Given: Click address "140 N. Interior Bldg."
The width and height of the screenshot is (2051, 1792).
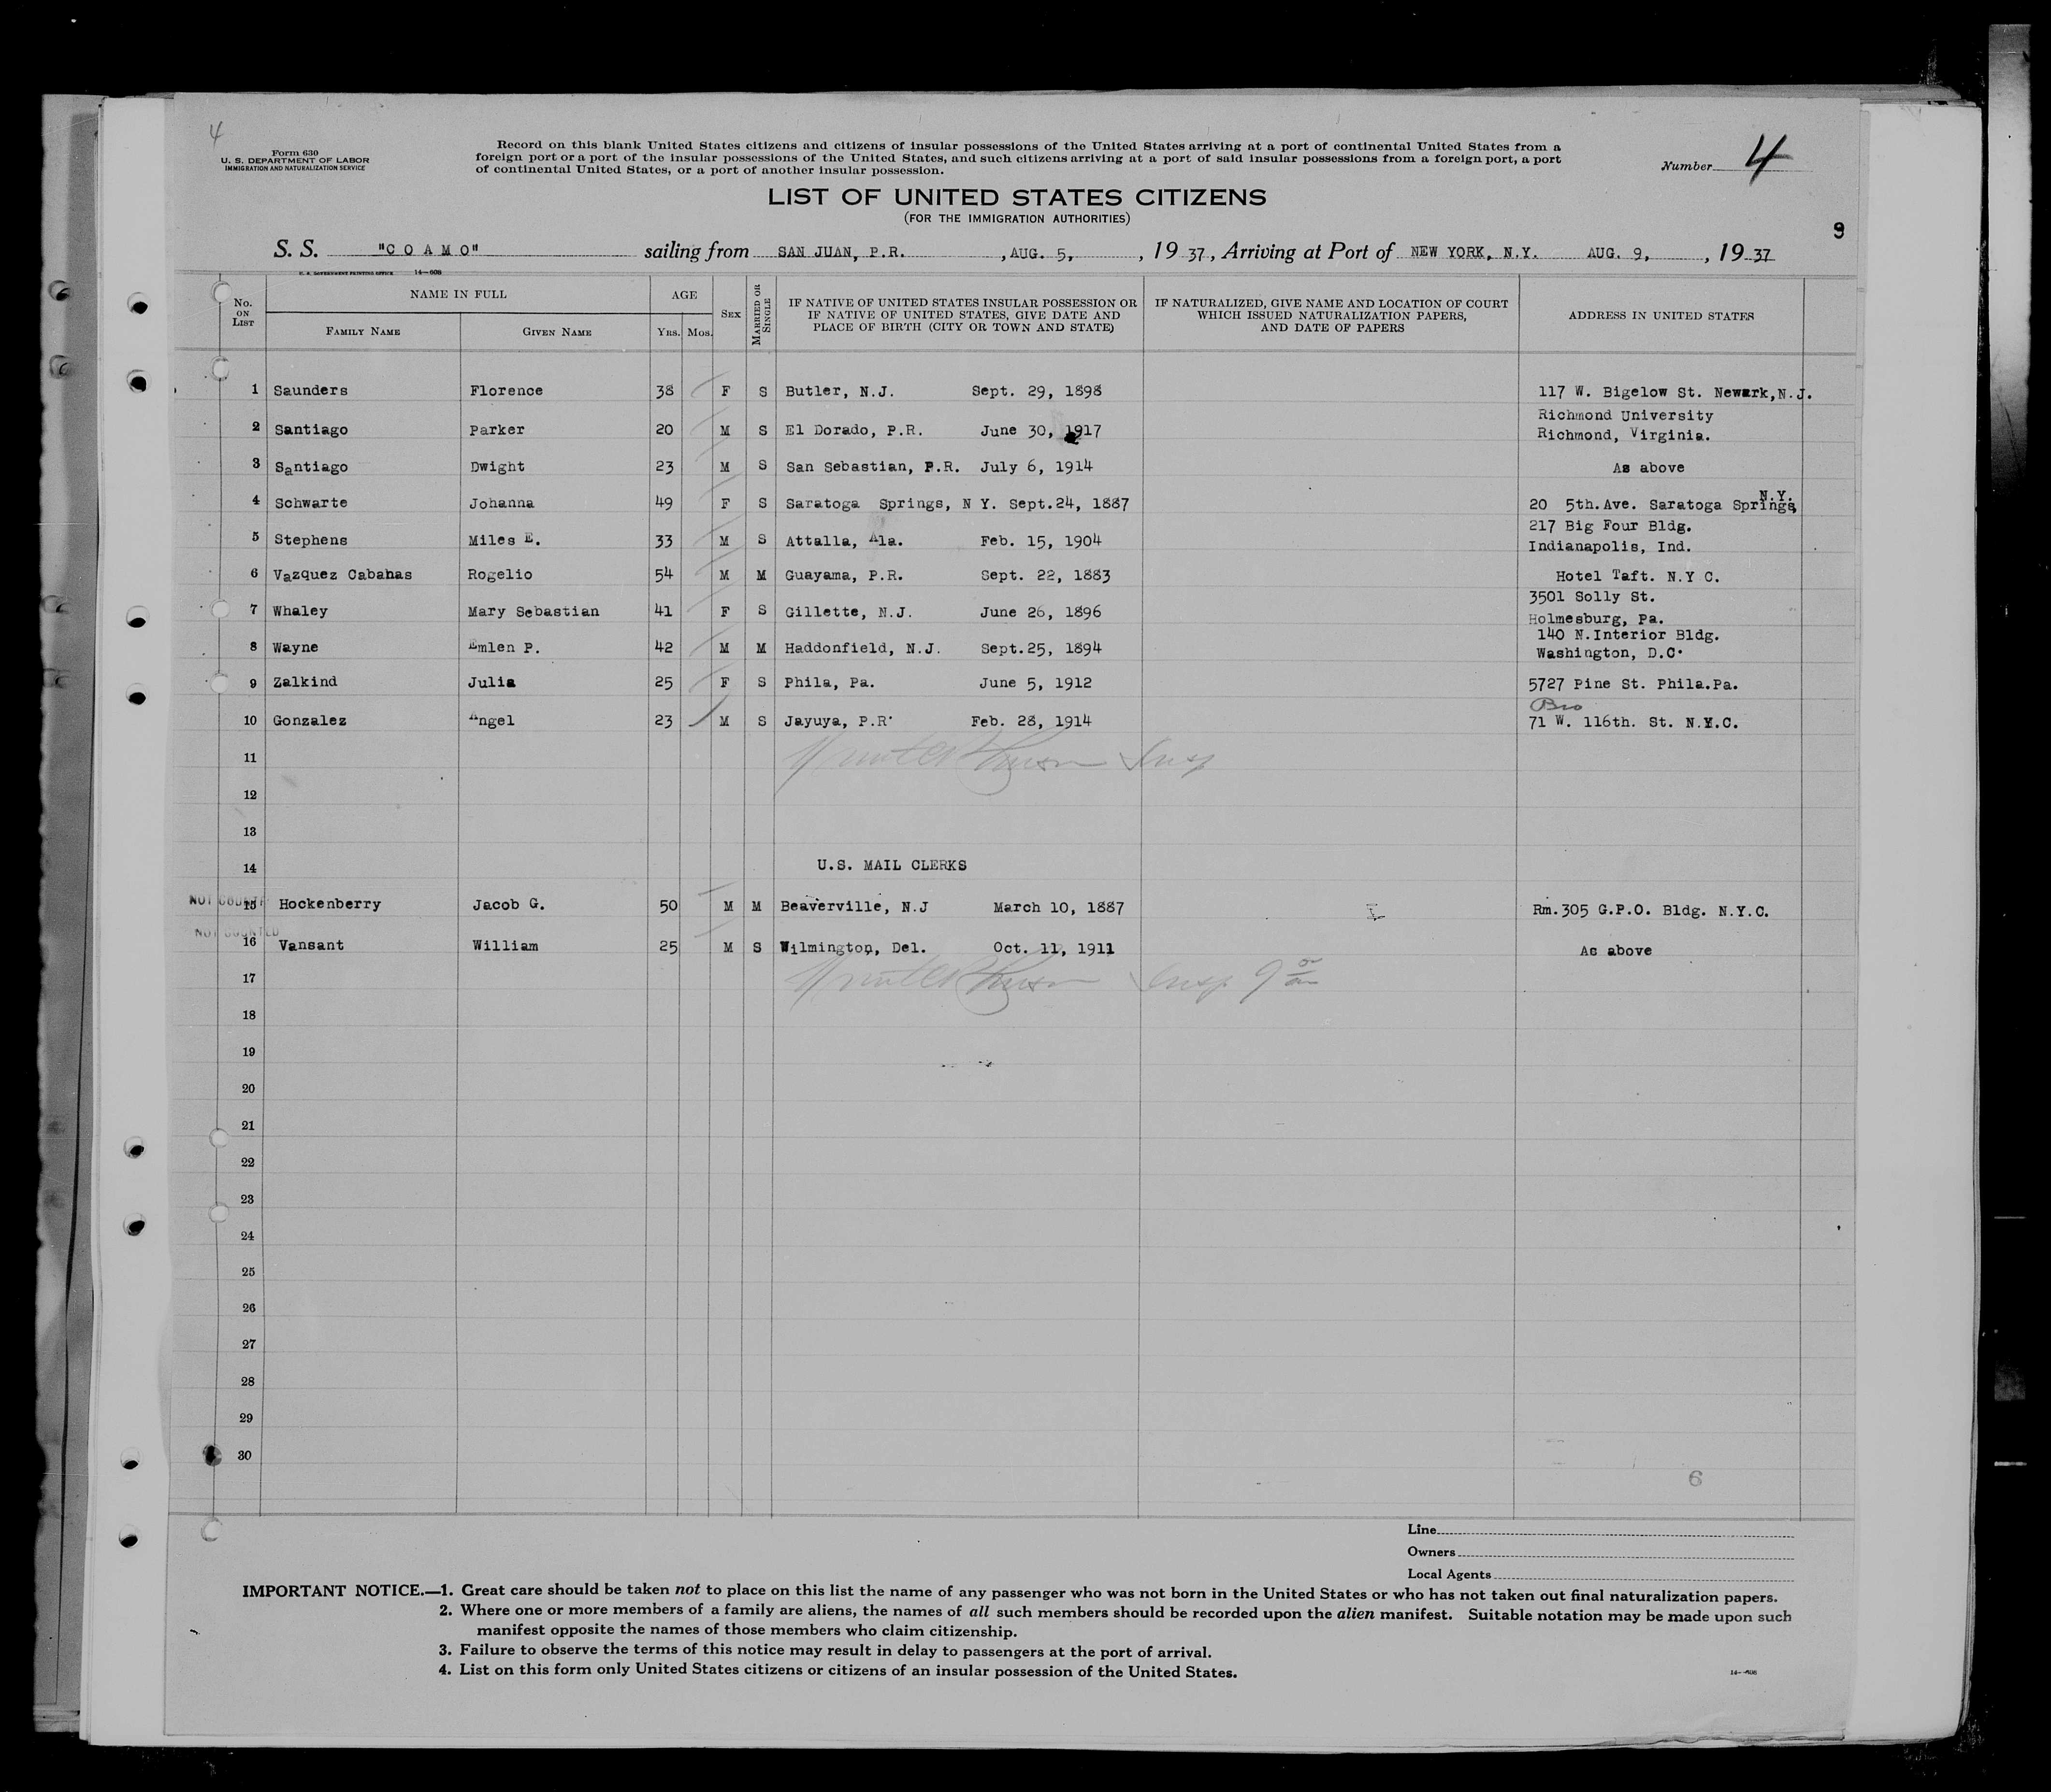Looking at the screenshot, I should pyautogui.click(x=1627, y=634).
